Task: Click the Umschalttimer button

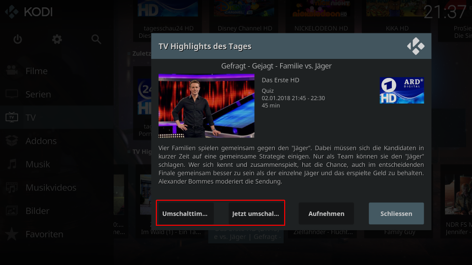Action: (x=185, y=213)
